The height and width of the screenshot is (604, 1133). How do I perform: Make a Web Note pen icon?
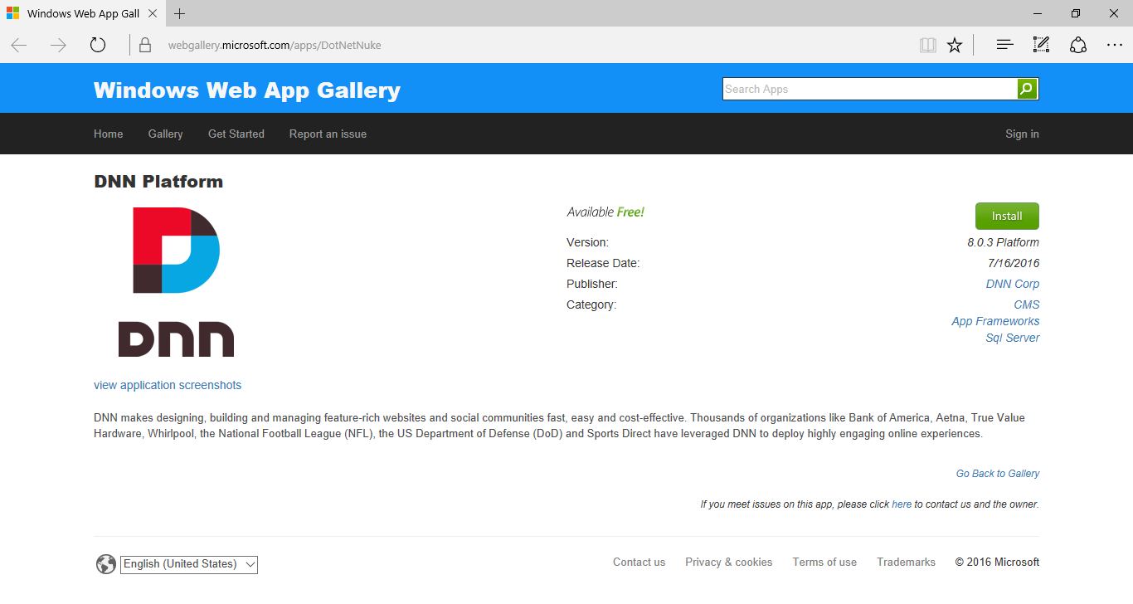point(1041,46)
